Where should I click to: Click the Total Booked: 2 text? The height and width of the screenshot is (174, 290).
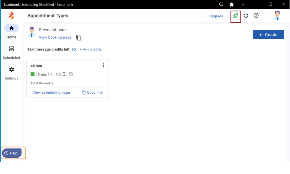(x=42, y=83)
